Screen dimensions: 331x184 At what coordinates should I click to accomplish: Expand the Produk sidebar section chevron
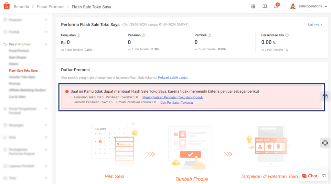[46, 32]
